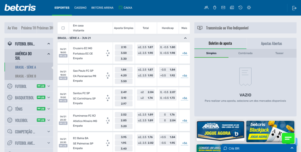Click swap arrows icon for Sao Paulo match
This screenshot has height=152, width=301.
coord(108,75)
